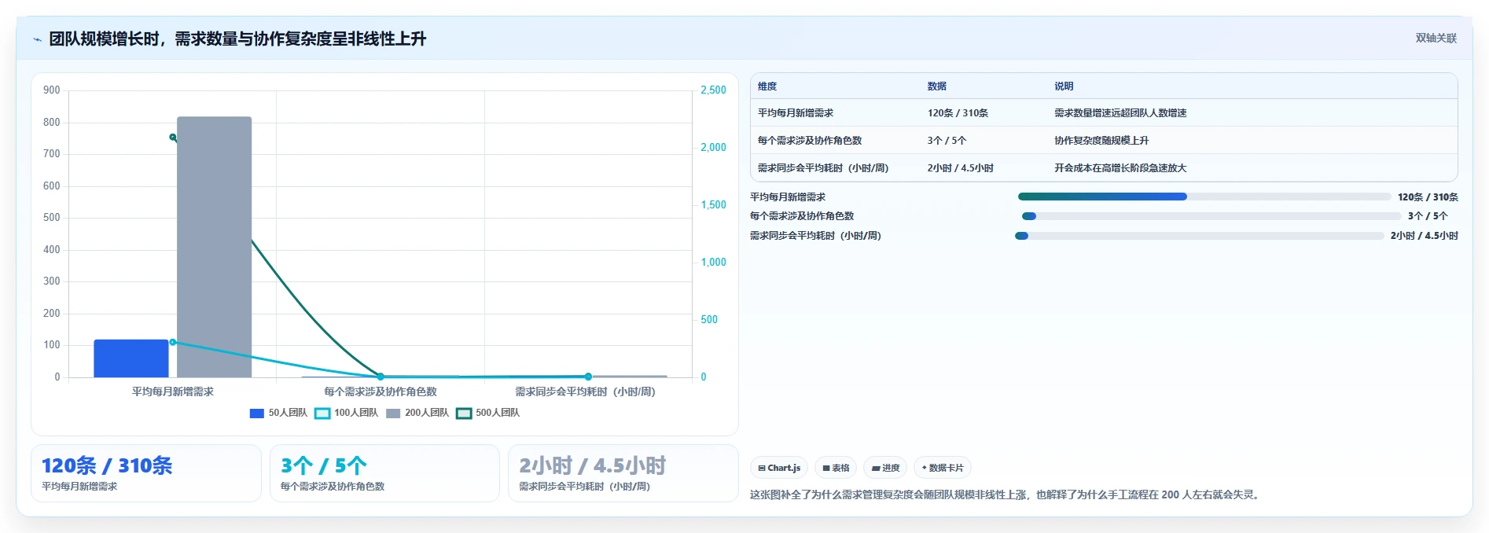The image size is (1489, 533).
Task: Click the blue 50人团队 bar for 平均每月新增需求
Action: pyautogui.click(x=131, y=358)
